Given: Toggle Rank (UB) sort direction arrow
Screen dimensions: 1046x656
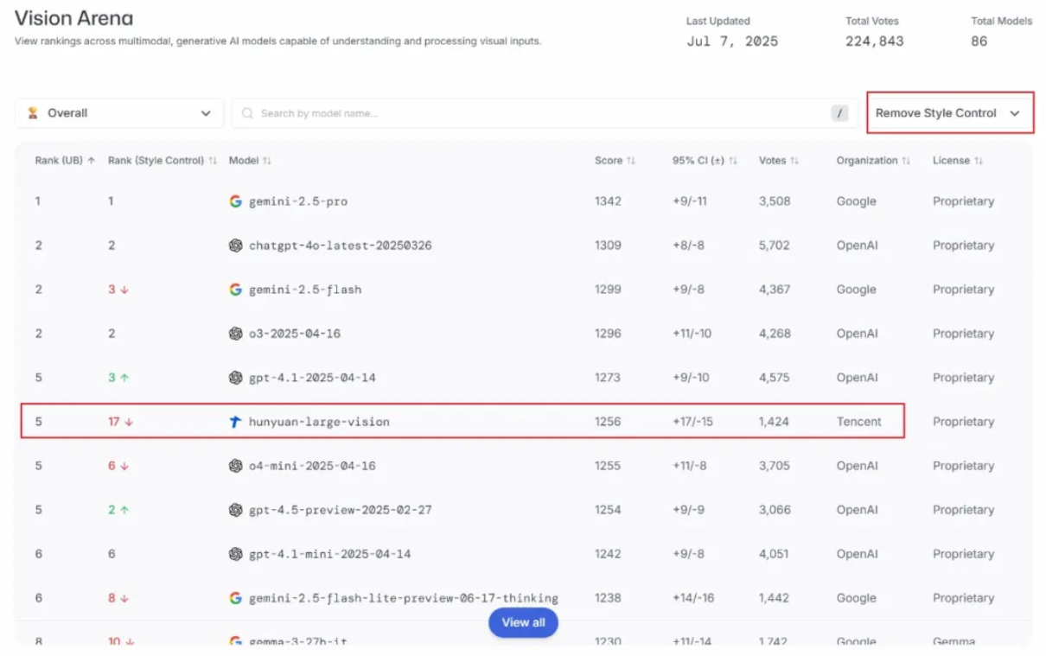Looking at the screenshot, I should (x=92, y=161).
